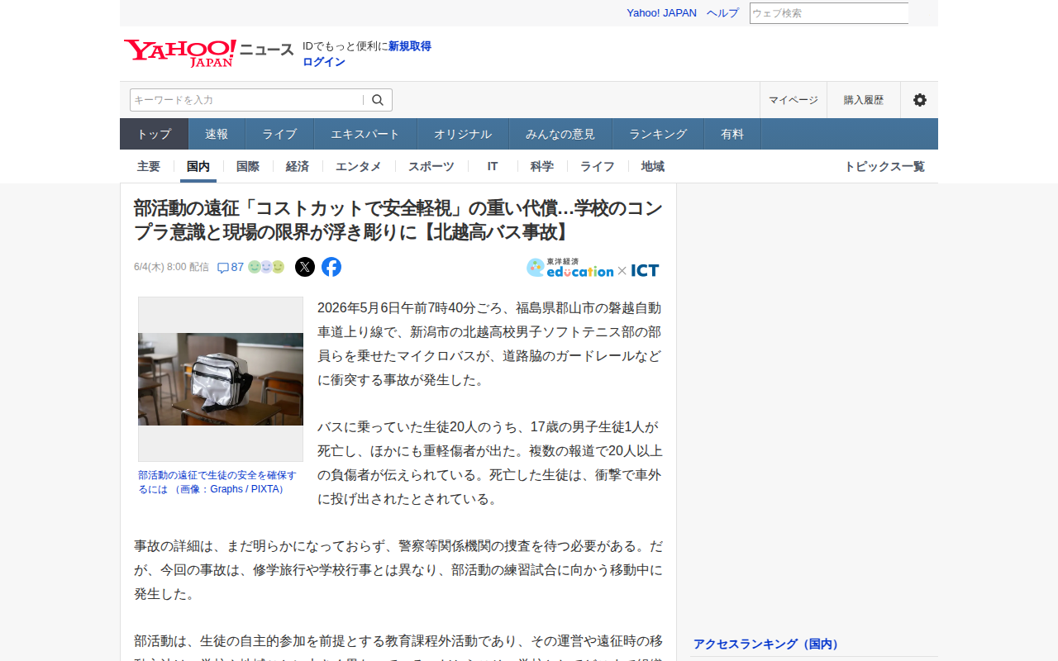
Task: Open the Yahoo! JAPAN News logo
Action: coord(208,53)
